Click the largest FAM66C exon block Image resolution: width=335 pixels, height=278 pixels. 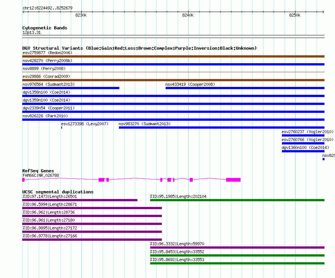pos(233,180)
